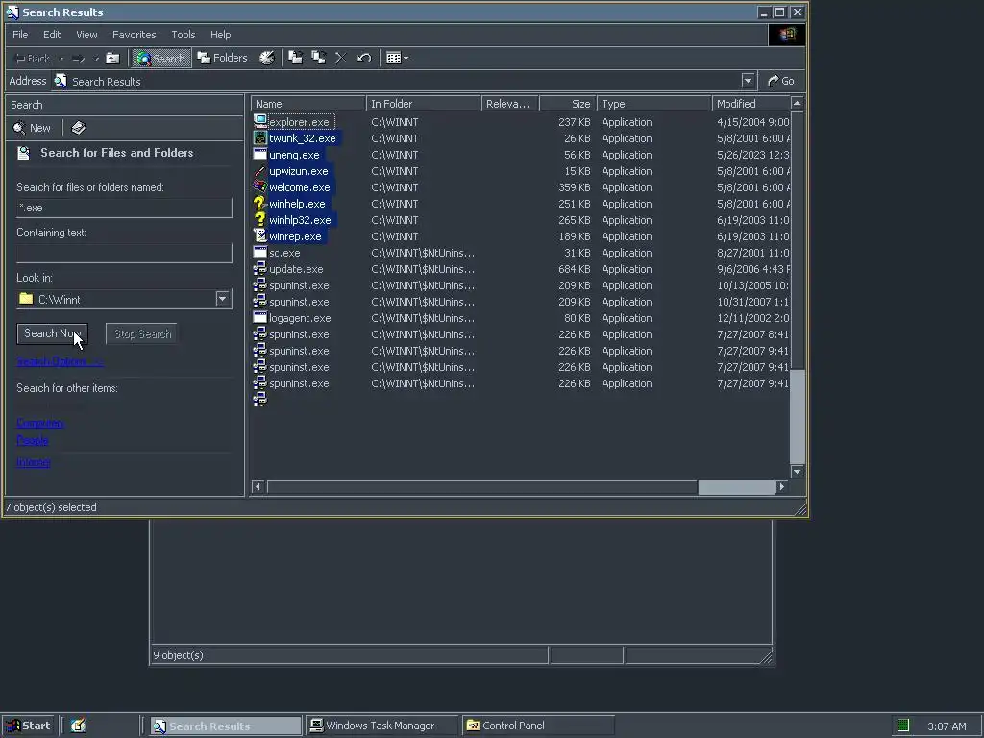This screenshot has height=738, width=984.
Task: Click the Search Now button
Action: click(x=52, y=333)
